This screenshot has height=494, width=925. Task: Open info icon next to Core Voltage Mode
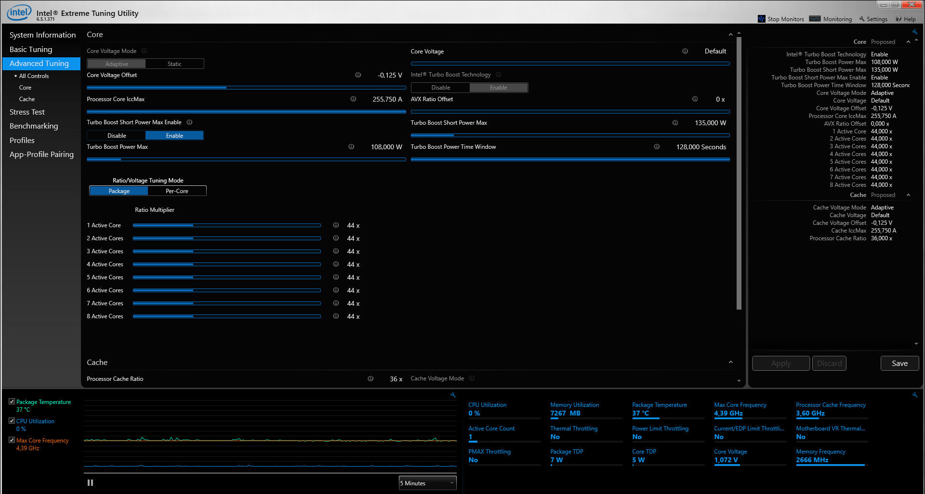(x=145, y=51)
